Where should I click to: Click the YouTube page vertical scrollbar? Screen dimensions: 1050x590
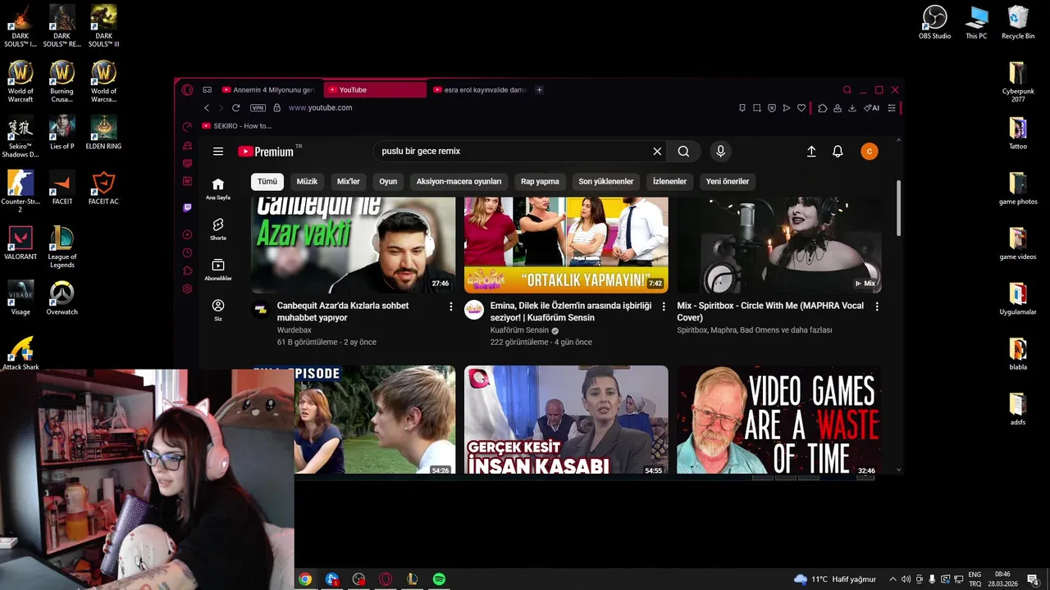point(899,207)
